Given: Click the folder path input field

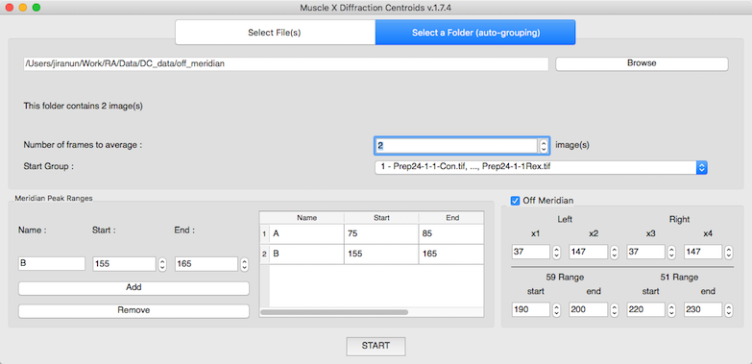Looking at the screenshot, I should coord(286,63).
